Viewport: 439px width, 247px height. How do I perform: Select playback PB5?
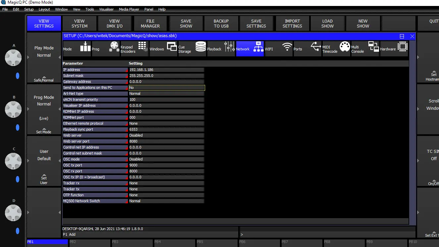(217, 243)
